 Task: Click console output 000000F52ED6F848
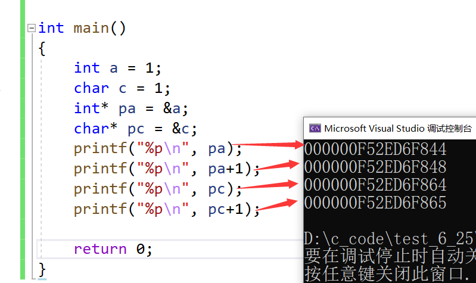pyautogui.click(x=375, y=167)
